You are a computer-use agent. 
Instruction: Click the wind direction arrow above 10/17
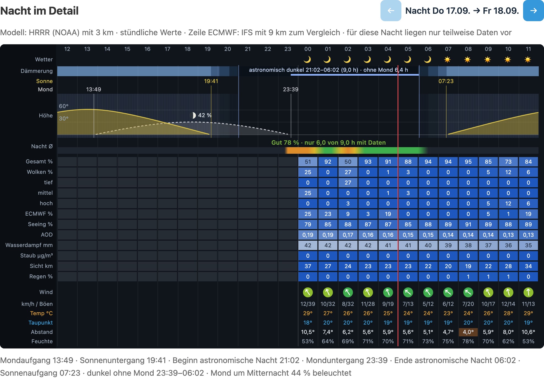(x=488, y=292)
